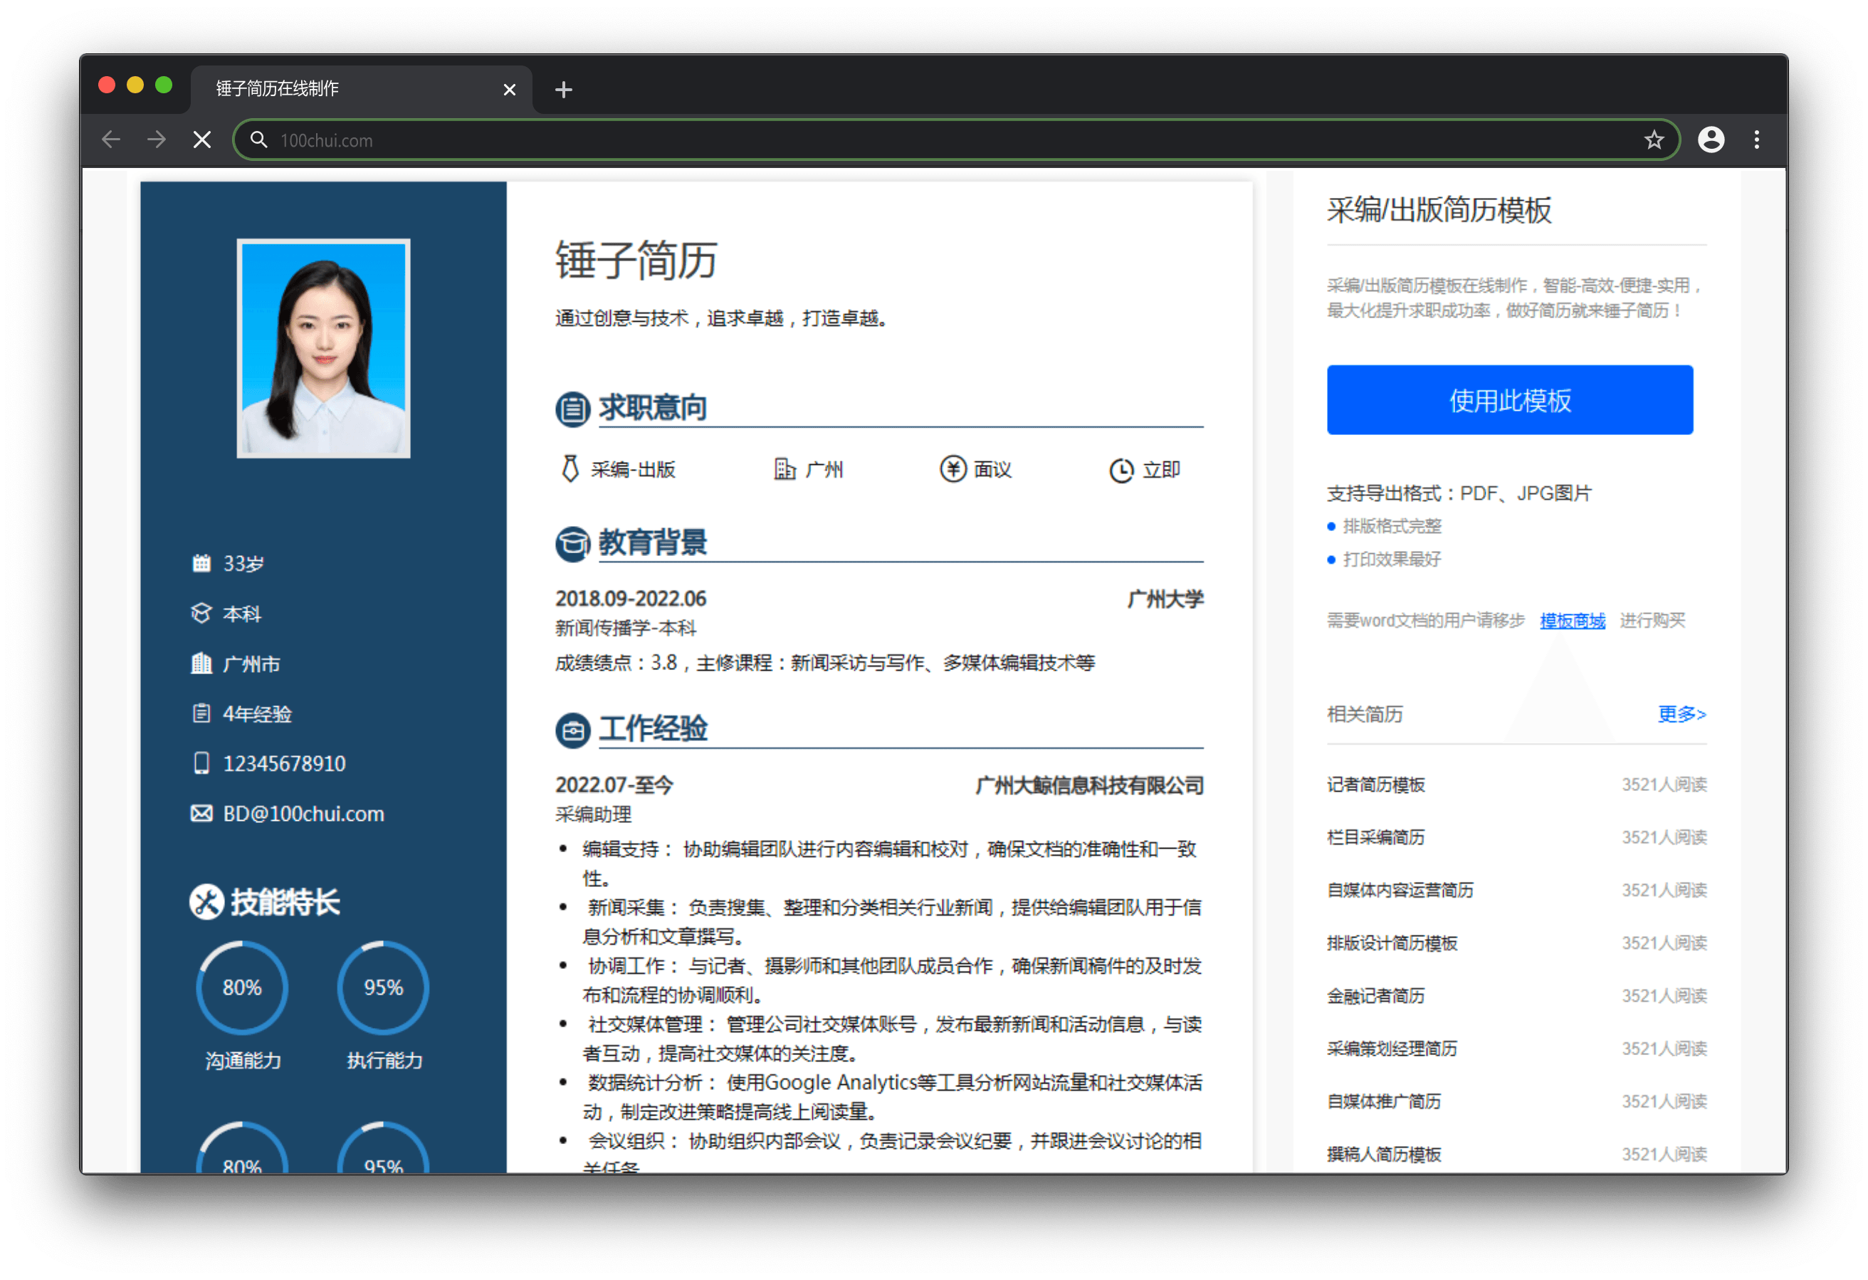Open 栏目采编简历 related resume
Screen dimensions: 1868x1280
click(x=1375, y=837)
